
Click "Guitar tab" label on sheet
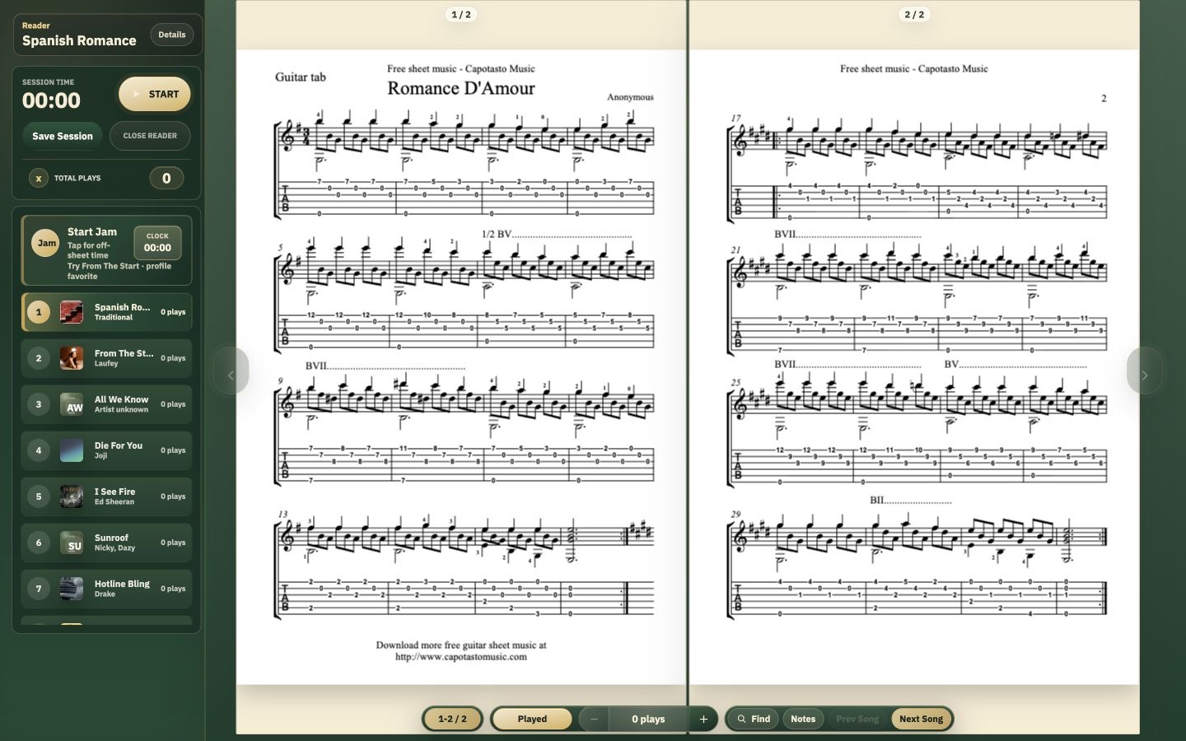coord(301,77)
